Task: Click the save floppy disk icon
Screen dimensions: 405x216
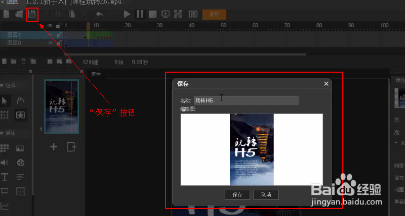Action: coord(32,14)
